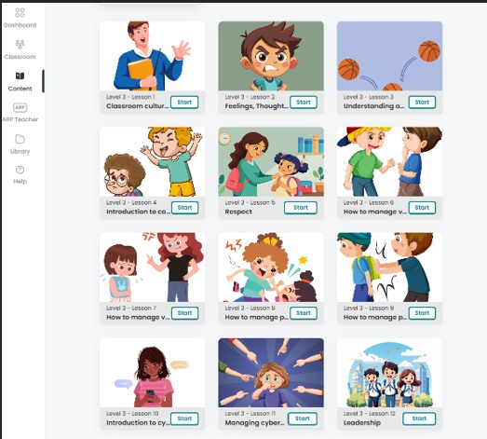Screen dimensions: 487x439
Task: Open the bouncing basketballs lesson thumbnail
Action: click(x=389, y=56)
